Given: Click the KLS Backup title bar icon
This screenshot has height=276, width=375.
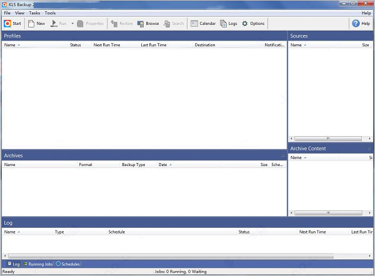Looking at the screenshot, I should click(x=4, y=4).
